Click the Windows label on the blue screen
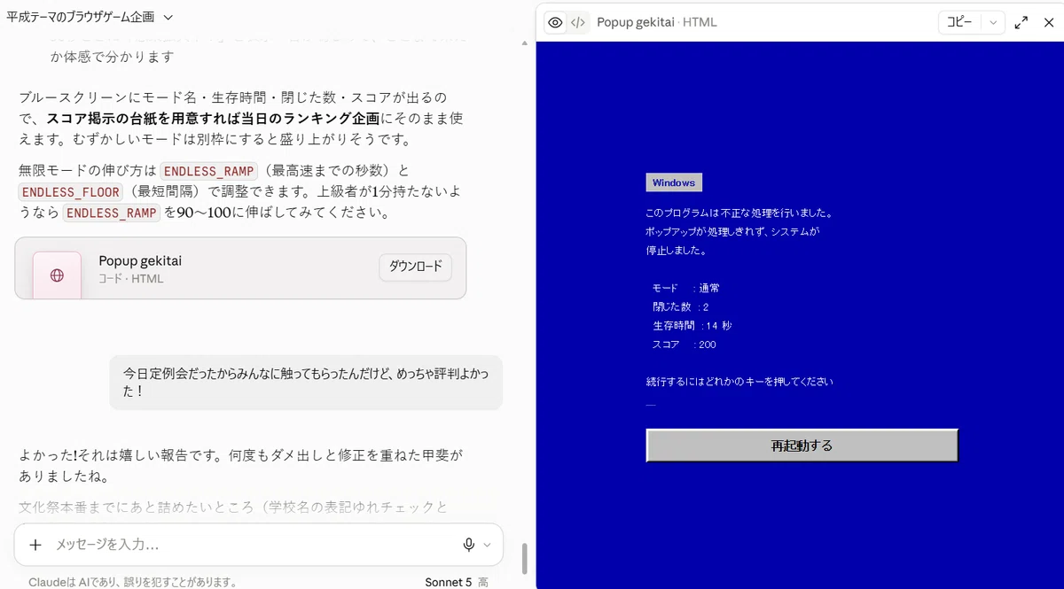1064x589 pixels. click(x=674, y=182)
